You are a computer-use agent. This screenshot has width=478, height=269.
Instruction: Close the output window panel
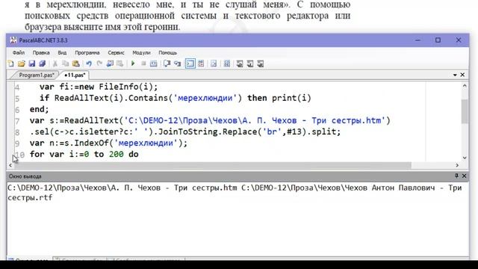tap(464, 176)
